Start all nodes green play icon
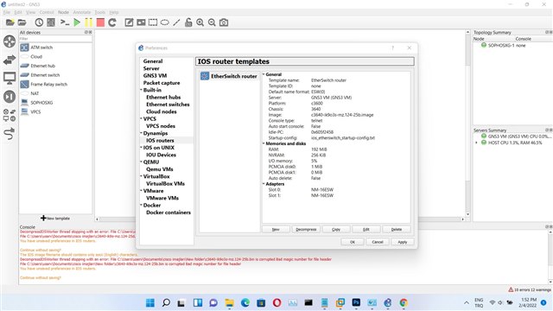 click(x=77, y=22)
